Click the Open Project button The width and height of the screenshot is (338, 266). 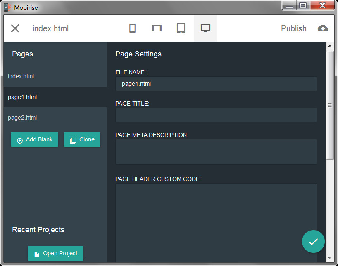click(55, 253)
